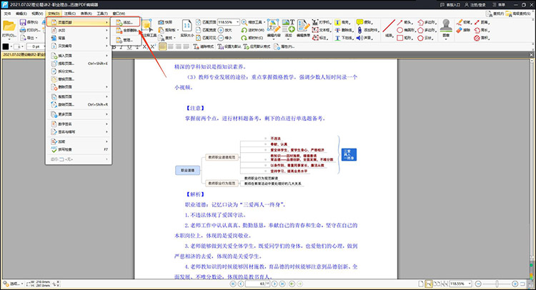This screenshot has height=290, width=536.
Task: Expand the font size dropdown showing 0 pt
Action: tap(38, 46)
